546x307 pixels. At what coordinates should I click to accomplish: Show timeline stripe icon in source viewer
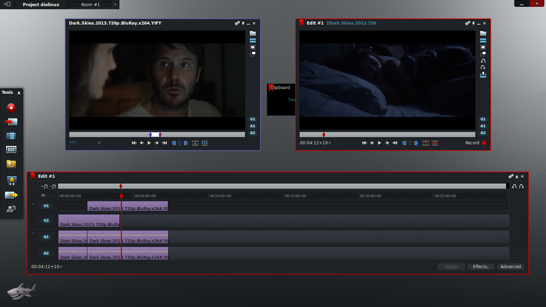(x=253, y=41)
